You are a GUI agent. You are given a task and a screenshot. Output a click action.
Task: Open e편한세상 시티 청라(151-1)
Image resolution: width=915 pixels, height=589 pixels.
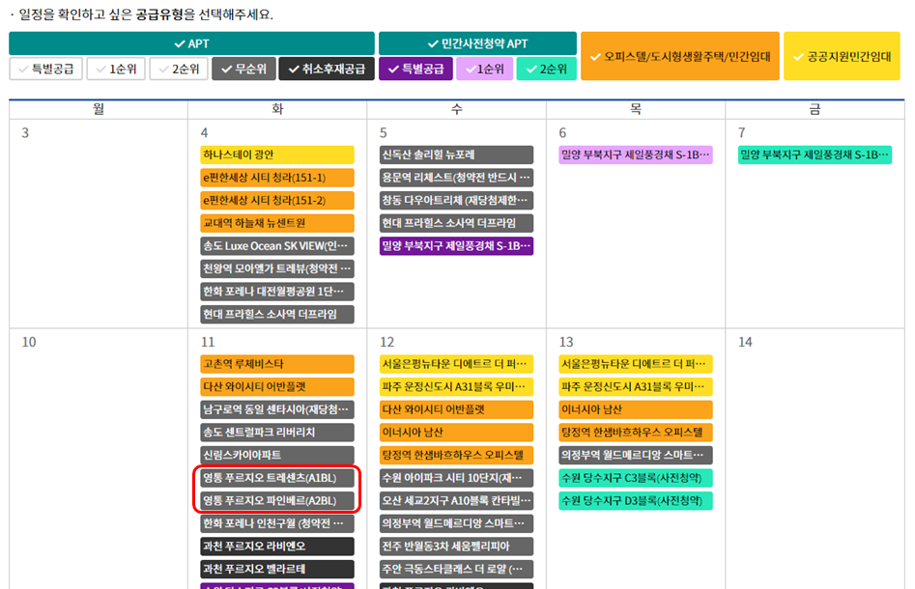(277, 178)
